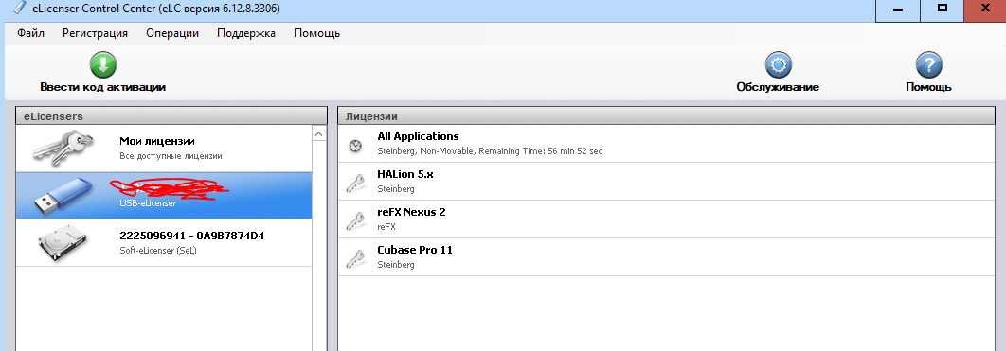The image size is (1006, 351).
Task: Click the clock icon beside All Applications
Action: coord(354,146)
